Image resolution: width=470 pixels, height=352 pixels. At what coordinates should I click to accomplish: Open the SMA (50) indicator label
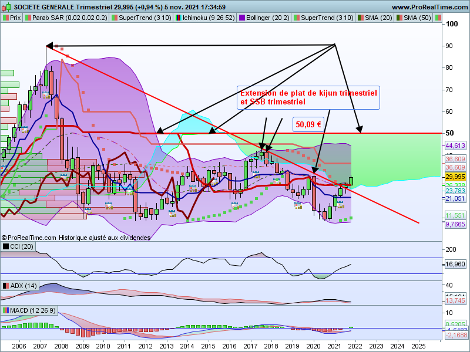click(x=414, y=18)
